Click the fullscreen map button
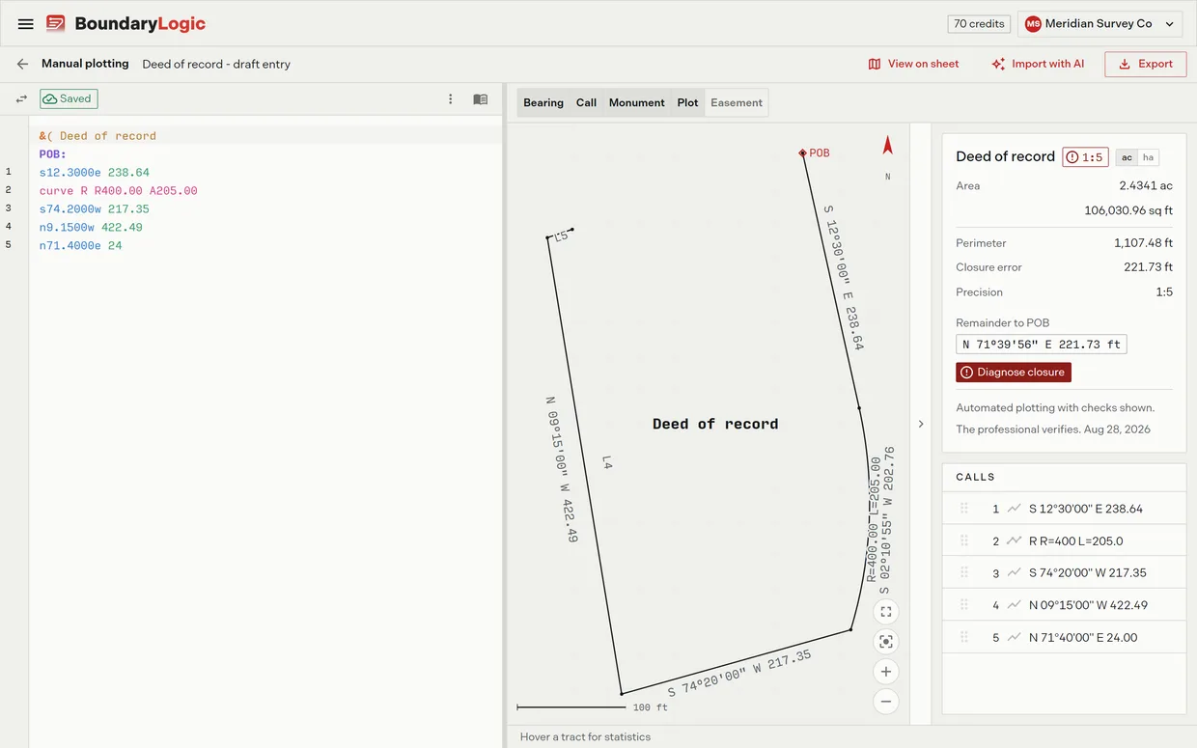 pyautogui.click(x=886, y=612)
